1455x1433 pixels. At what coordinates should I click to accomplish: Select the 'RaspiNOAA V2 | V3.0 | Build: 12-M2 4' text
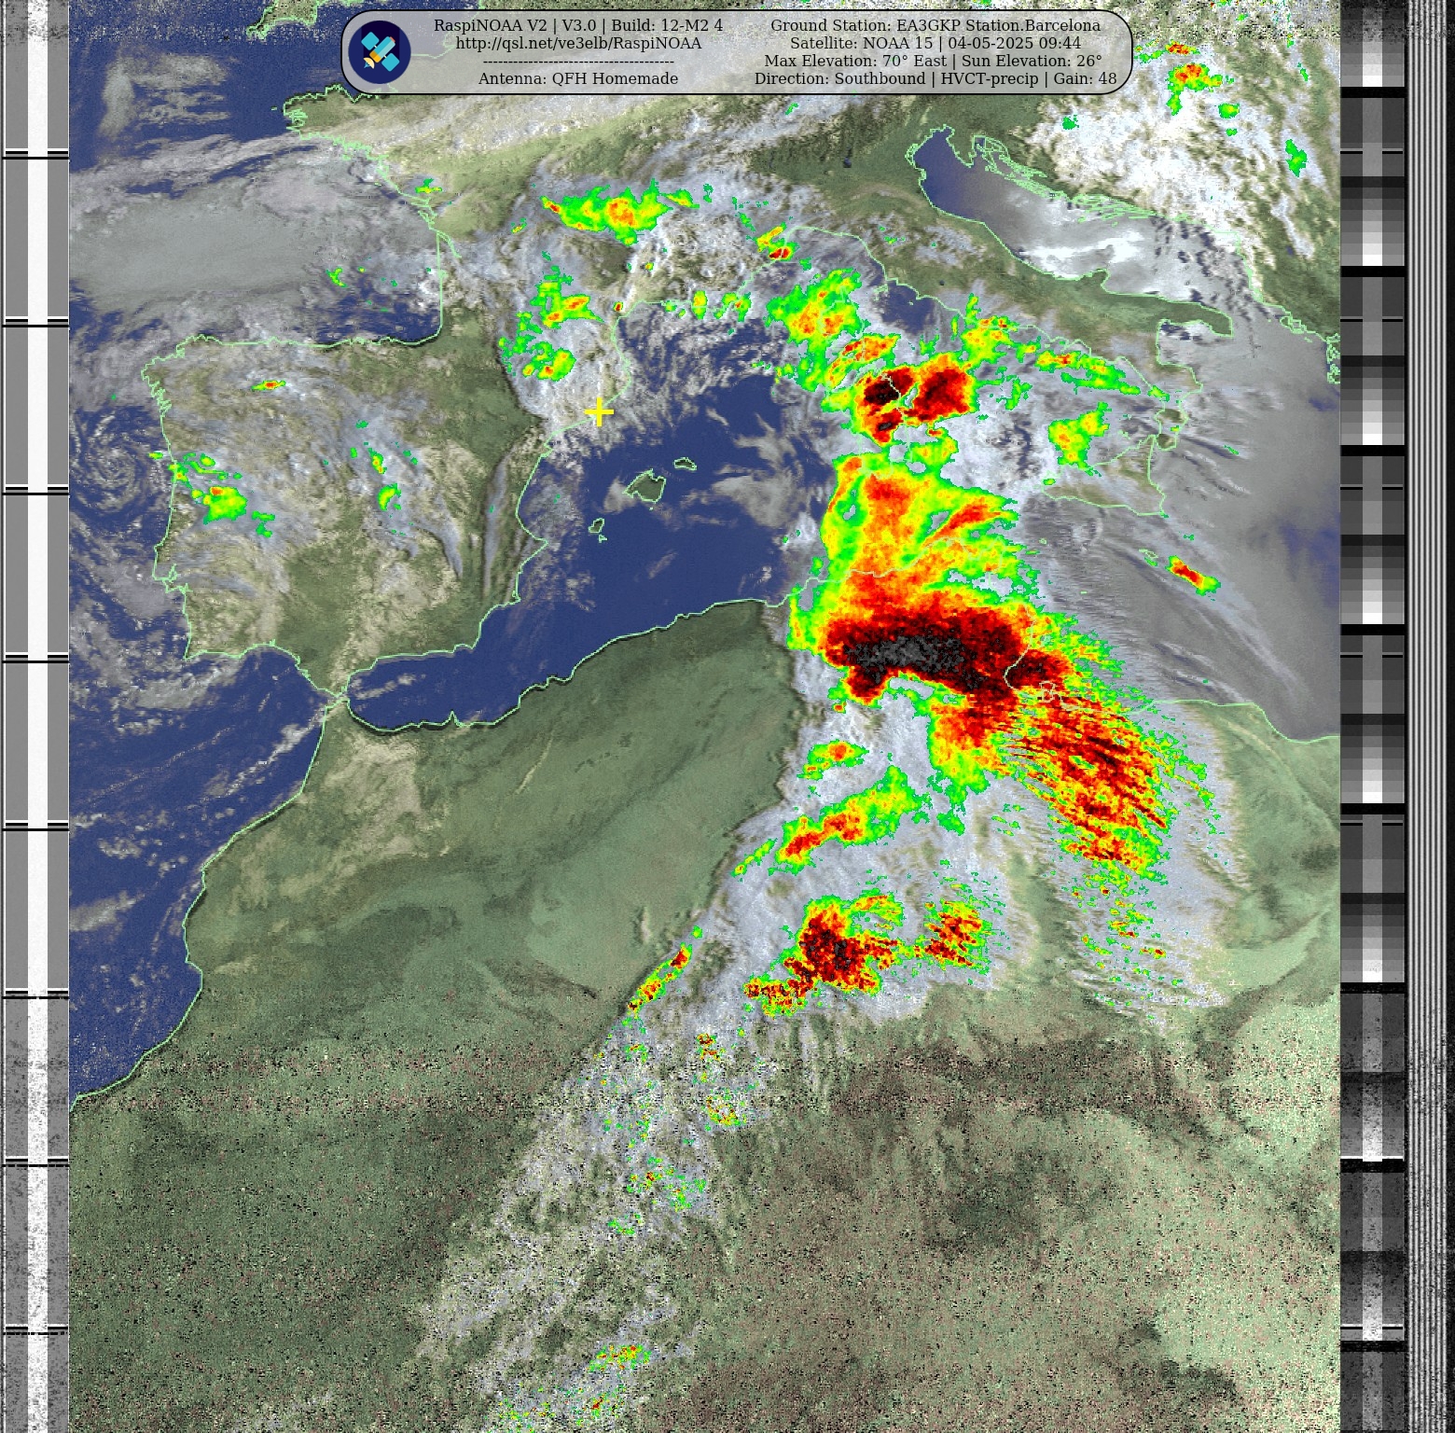[x=578, y=25]
